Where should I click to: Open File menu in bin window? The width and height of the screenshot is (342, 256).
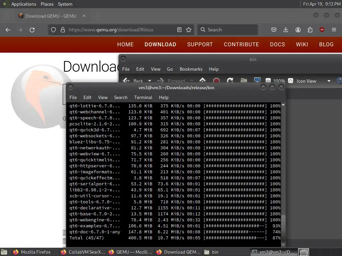coord(126,69)
